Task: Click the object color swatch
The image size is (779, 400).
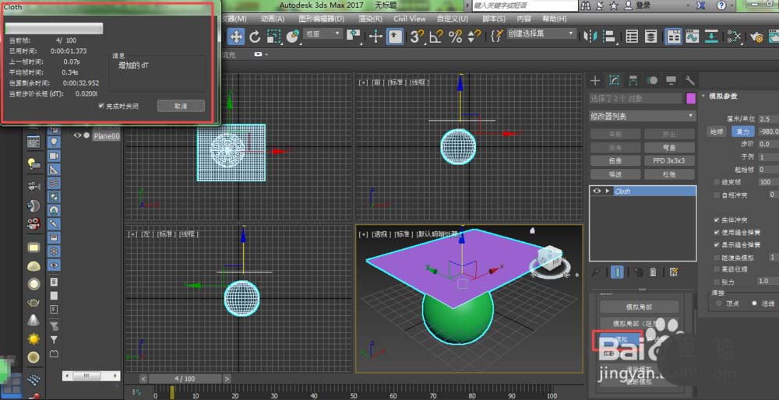Action: point(690,98)
